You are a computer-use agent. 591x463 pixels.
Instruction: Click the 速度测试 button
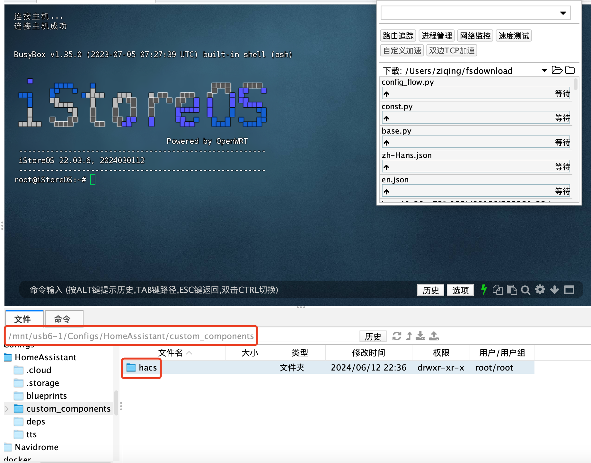(x=514, y=36)
